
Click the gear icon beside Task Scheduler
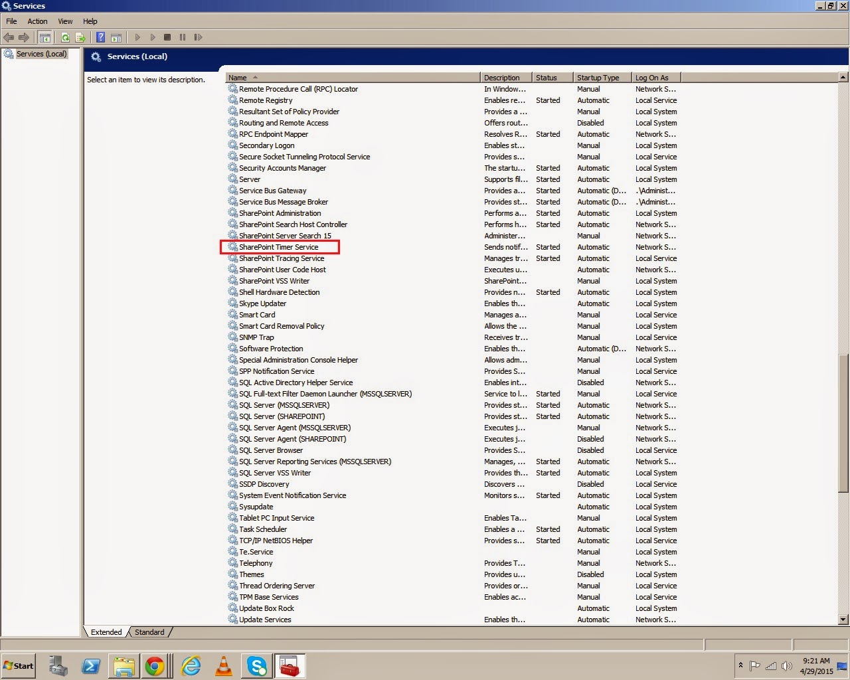(x=233, y=529)
